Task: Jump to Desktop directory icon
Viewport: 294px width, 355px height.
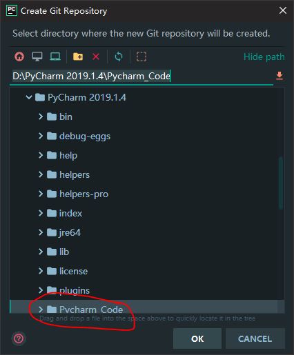Action: tap(37, 57)
